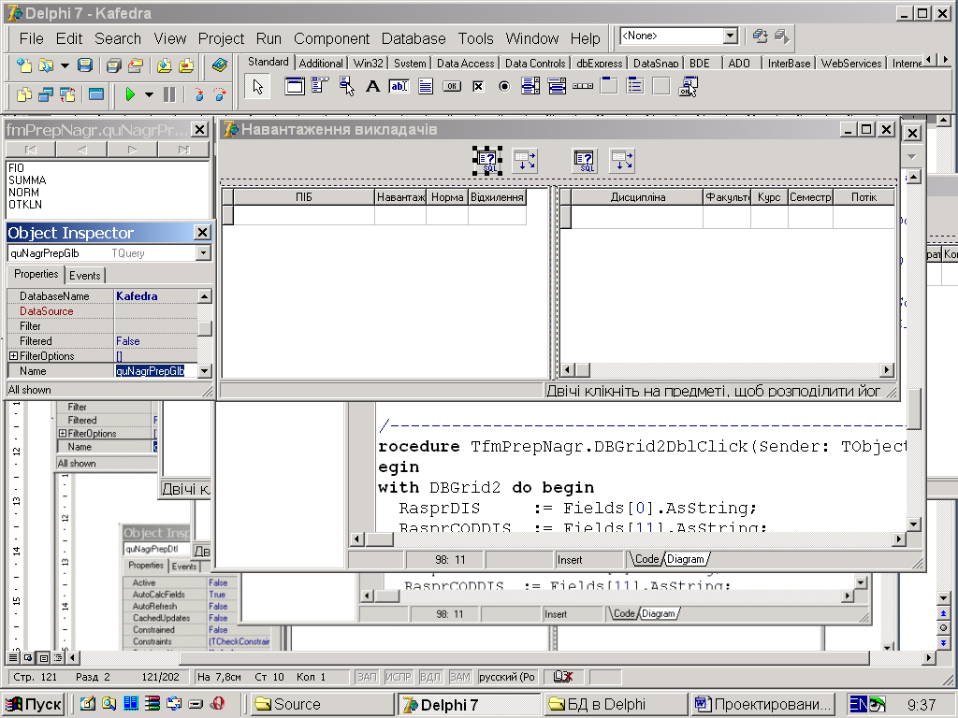Click the Pause debug icon
958x718 pixels.
169,94
